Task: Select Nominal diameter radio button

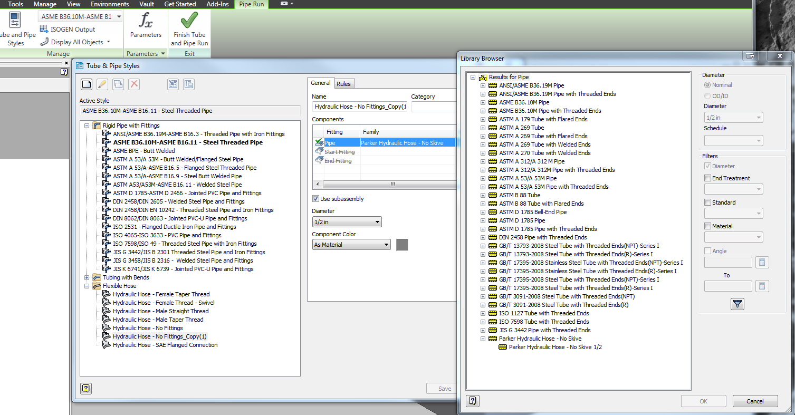Action: point(707,85)
